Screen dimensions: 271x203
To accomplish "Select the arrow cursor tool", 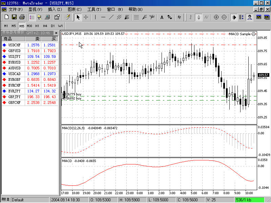I will [78, 17].
